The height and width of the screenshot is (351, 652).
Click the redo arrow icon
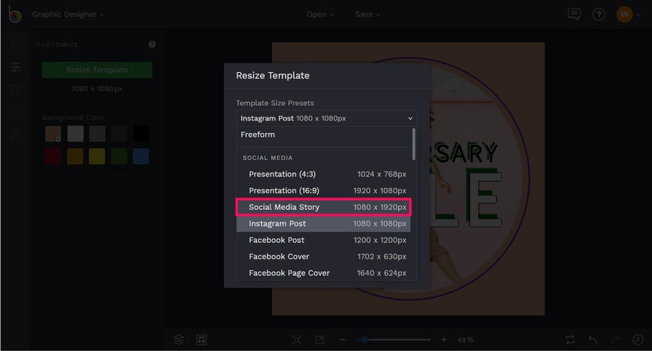(x=615, y=340)
